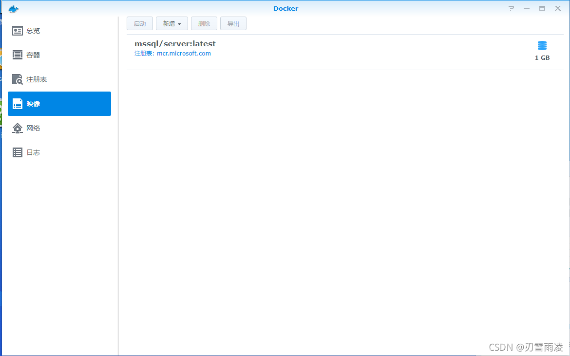The image size is (570, 356).
Task: Go to the 容器 containers section
Action: tap(59, 55)
